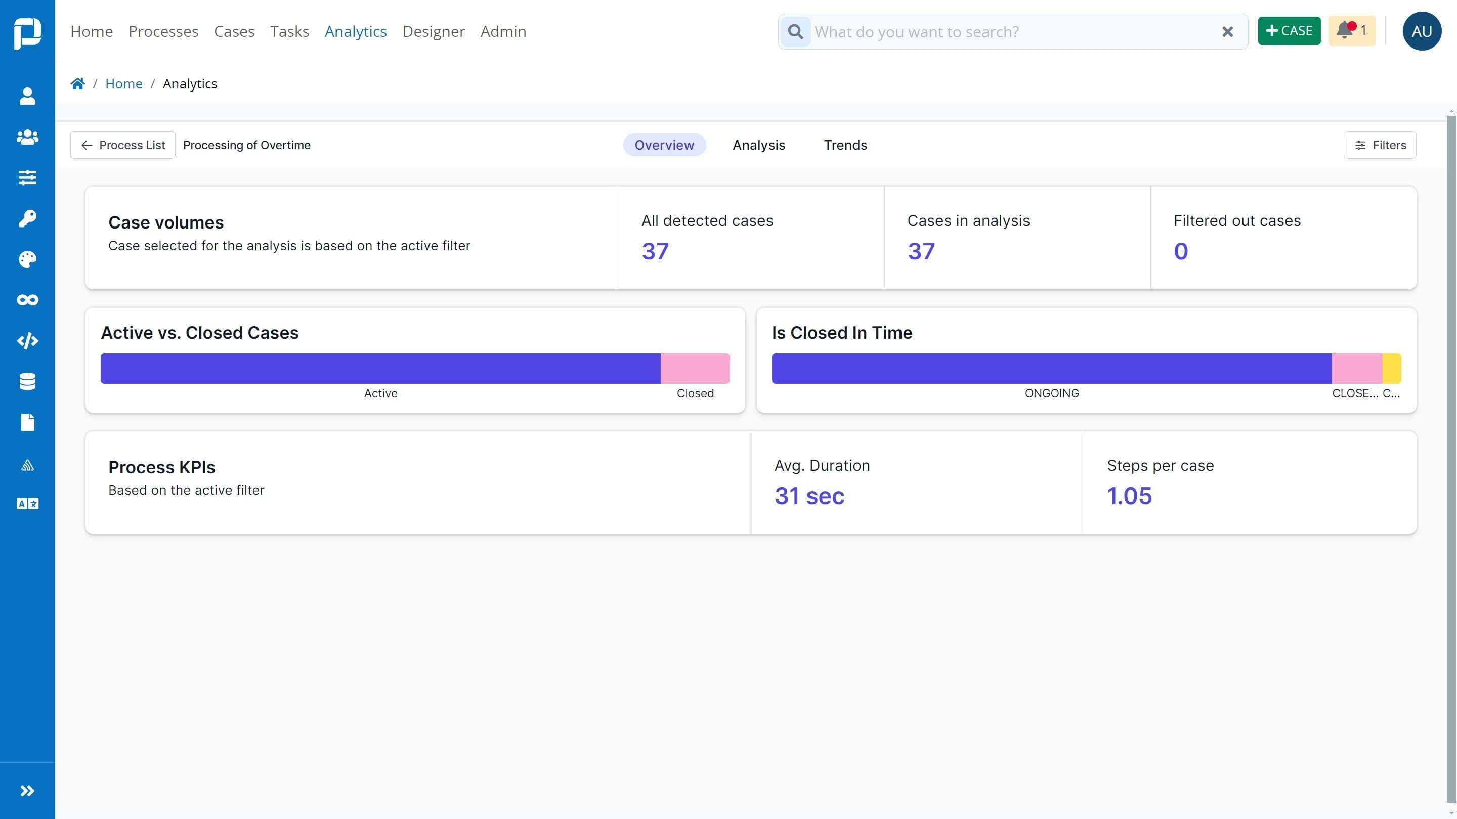This screenshot has width=1457, height=819.
Task: Open Tasks in top navigation
Action: 289,32
